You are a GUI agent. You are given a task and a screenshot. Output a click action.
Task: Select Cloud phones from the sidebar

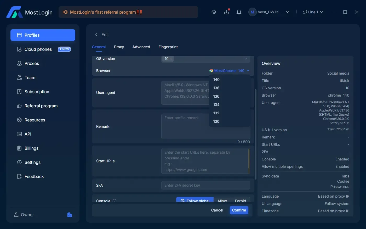tap(38, 49)
